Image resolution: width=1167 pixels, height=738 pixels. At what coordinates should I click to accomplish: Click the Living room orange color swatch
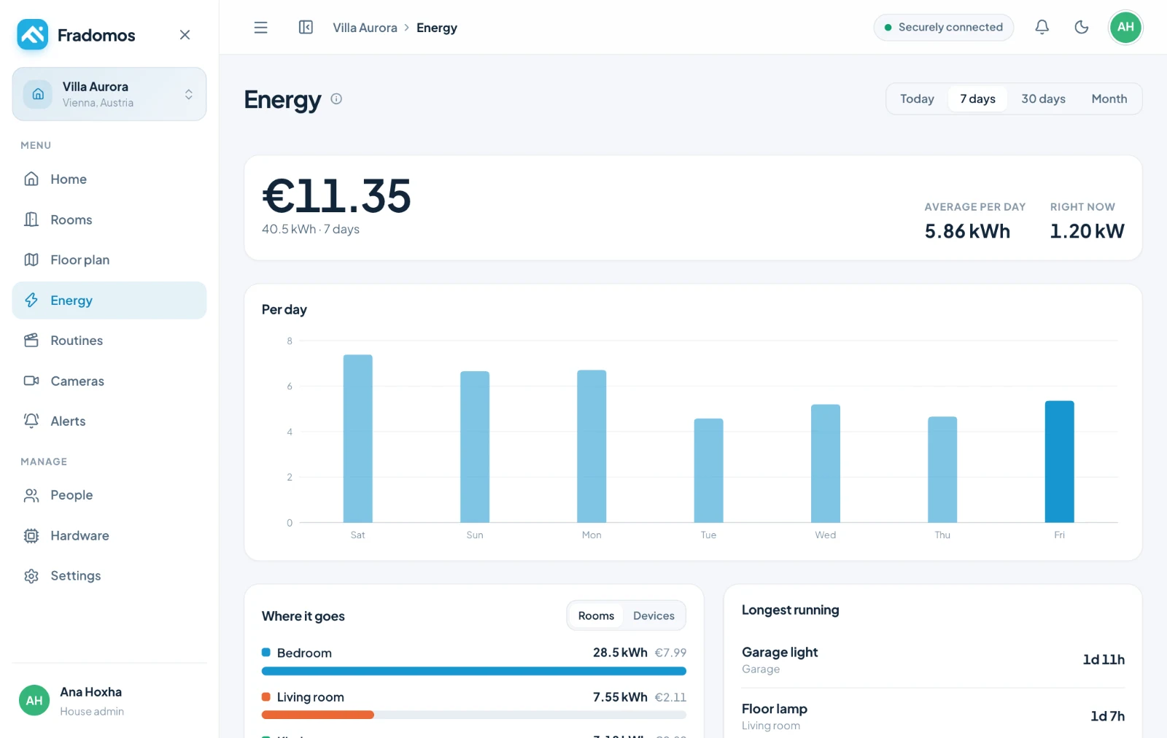coord(266,697)
